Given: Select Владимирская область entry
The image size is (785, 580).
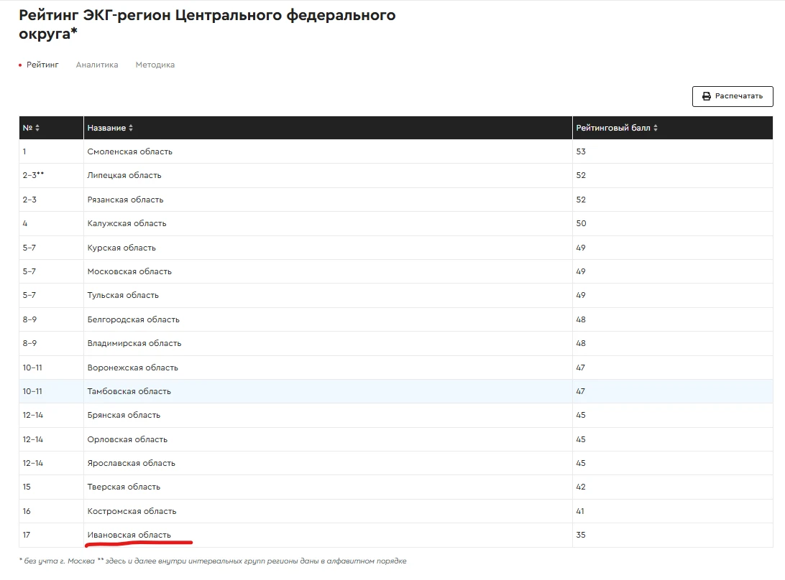Looking at the screenshot, I should point(134,344).
